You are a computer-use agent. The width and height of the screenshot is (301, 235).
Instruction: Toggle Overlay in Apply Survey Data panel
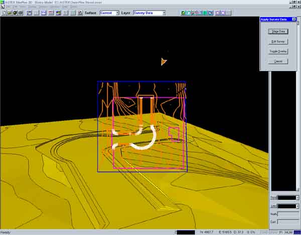coord(278,51)
